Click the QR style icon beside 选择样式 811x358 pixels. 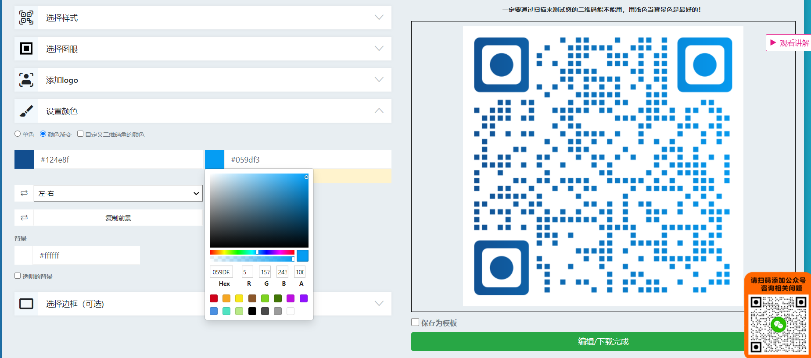(26, 18)
